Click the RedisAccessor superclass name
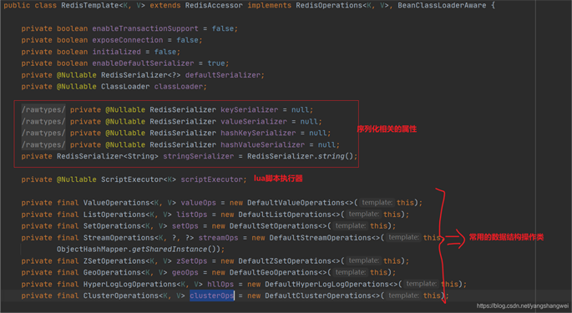Image resolution: width=572 pixels, height=313 pixels. pos(214,6)
